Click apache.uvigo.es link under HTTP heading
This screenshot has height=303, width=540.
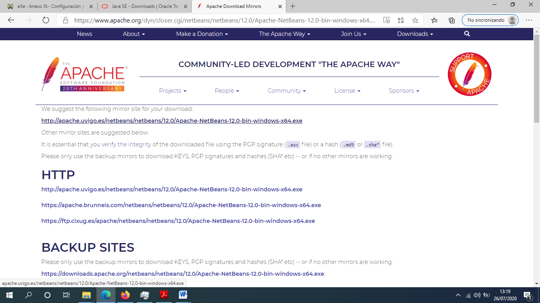(172, 189)
